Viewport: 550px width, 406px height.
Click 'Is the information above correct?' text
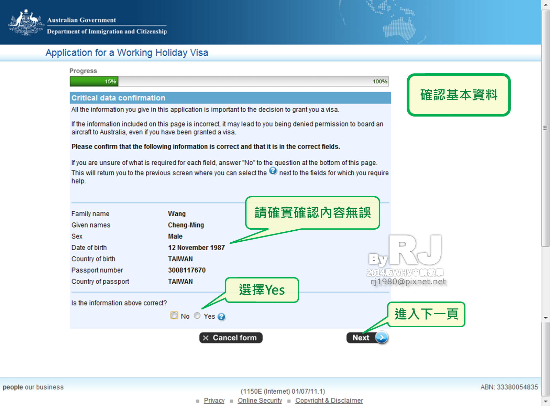point(119,303)
